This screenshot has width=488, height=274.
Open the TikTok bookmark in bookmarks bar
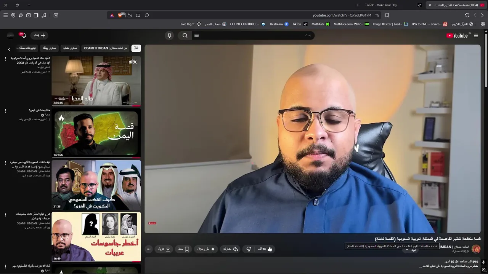pyautogui.click(x=300, y=24)
